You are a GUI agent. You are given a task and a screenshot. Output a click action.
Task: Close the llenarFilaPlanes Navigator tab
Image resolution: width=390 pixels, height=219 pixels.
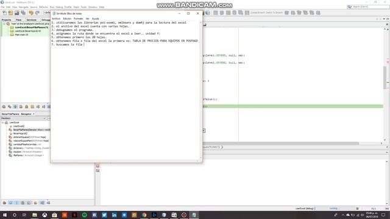click(x=34, y=114)
